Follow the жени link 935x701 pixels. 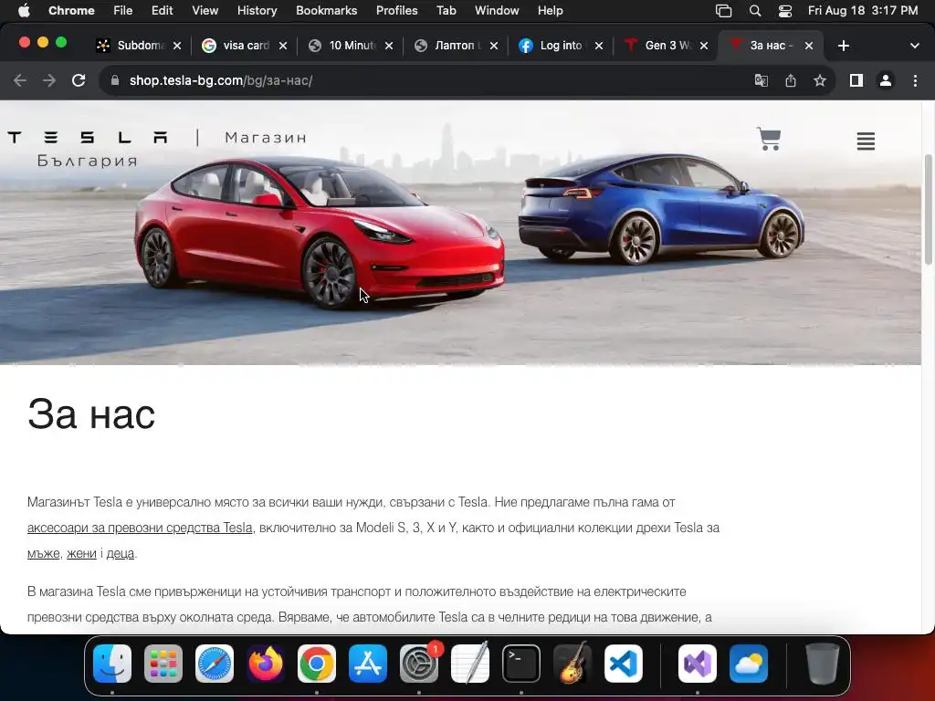coord(81,553)
